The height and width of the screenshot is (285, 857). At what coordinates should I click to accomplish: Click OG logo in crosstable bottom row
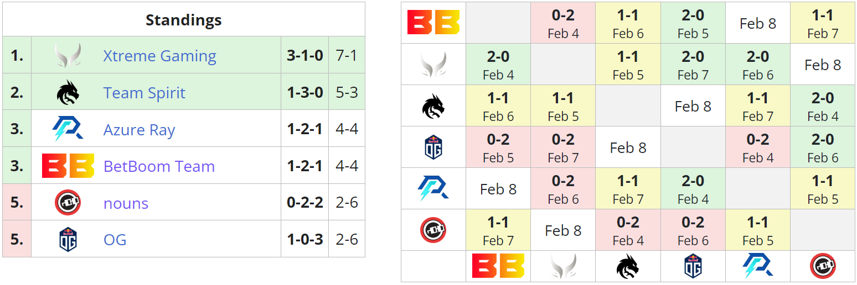(x=693, y=266)
